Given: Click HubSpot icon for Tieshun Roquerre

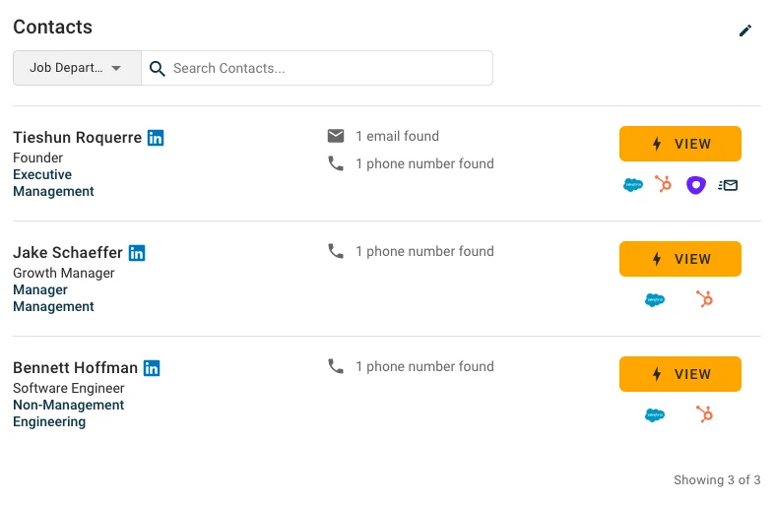Looking at the screenshot, I should [664, 184].
